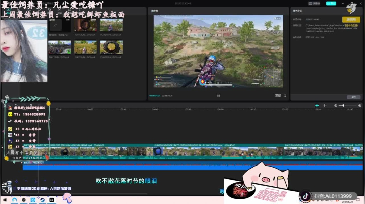Click the 00:30 mark on timeline ruler
365x204 pixels.
tap(123, 109)
